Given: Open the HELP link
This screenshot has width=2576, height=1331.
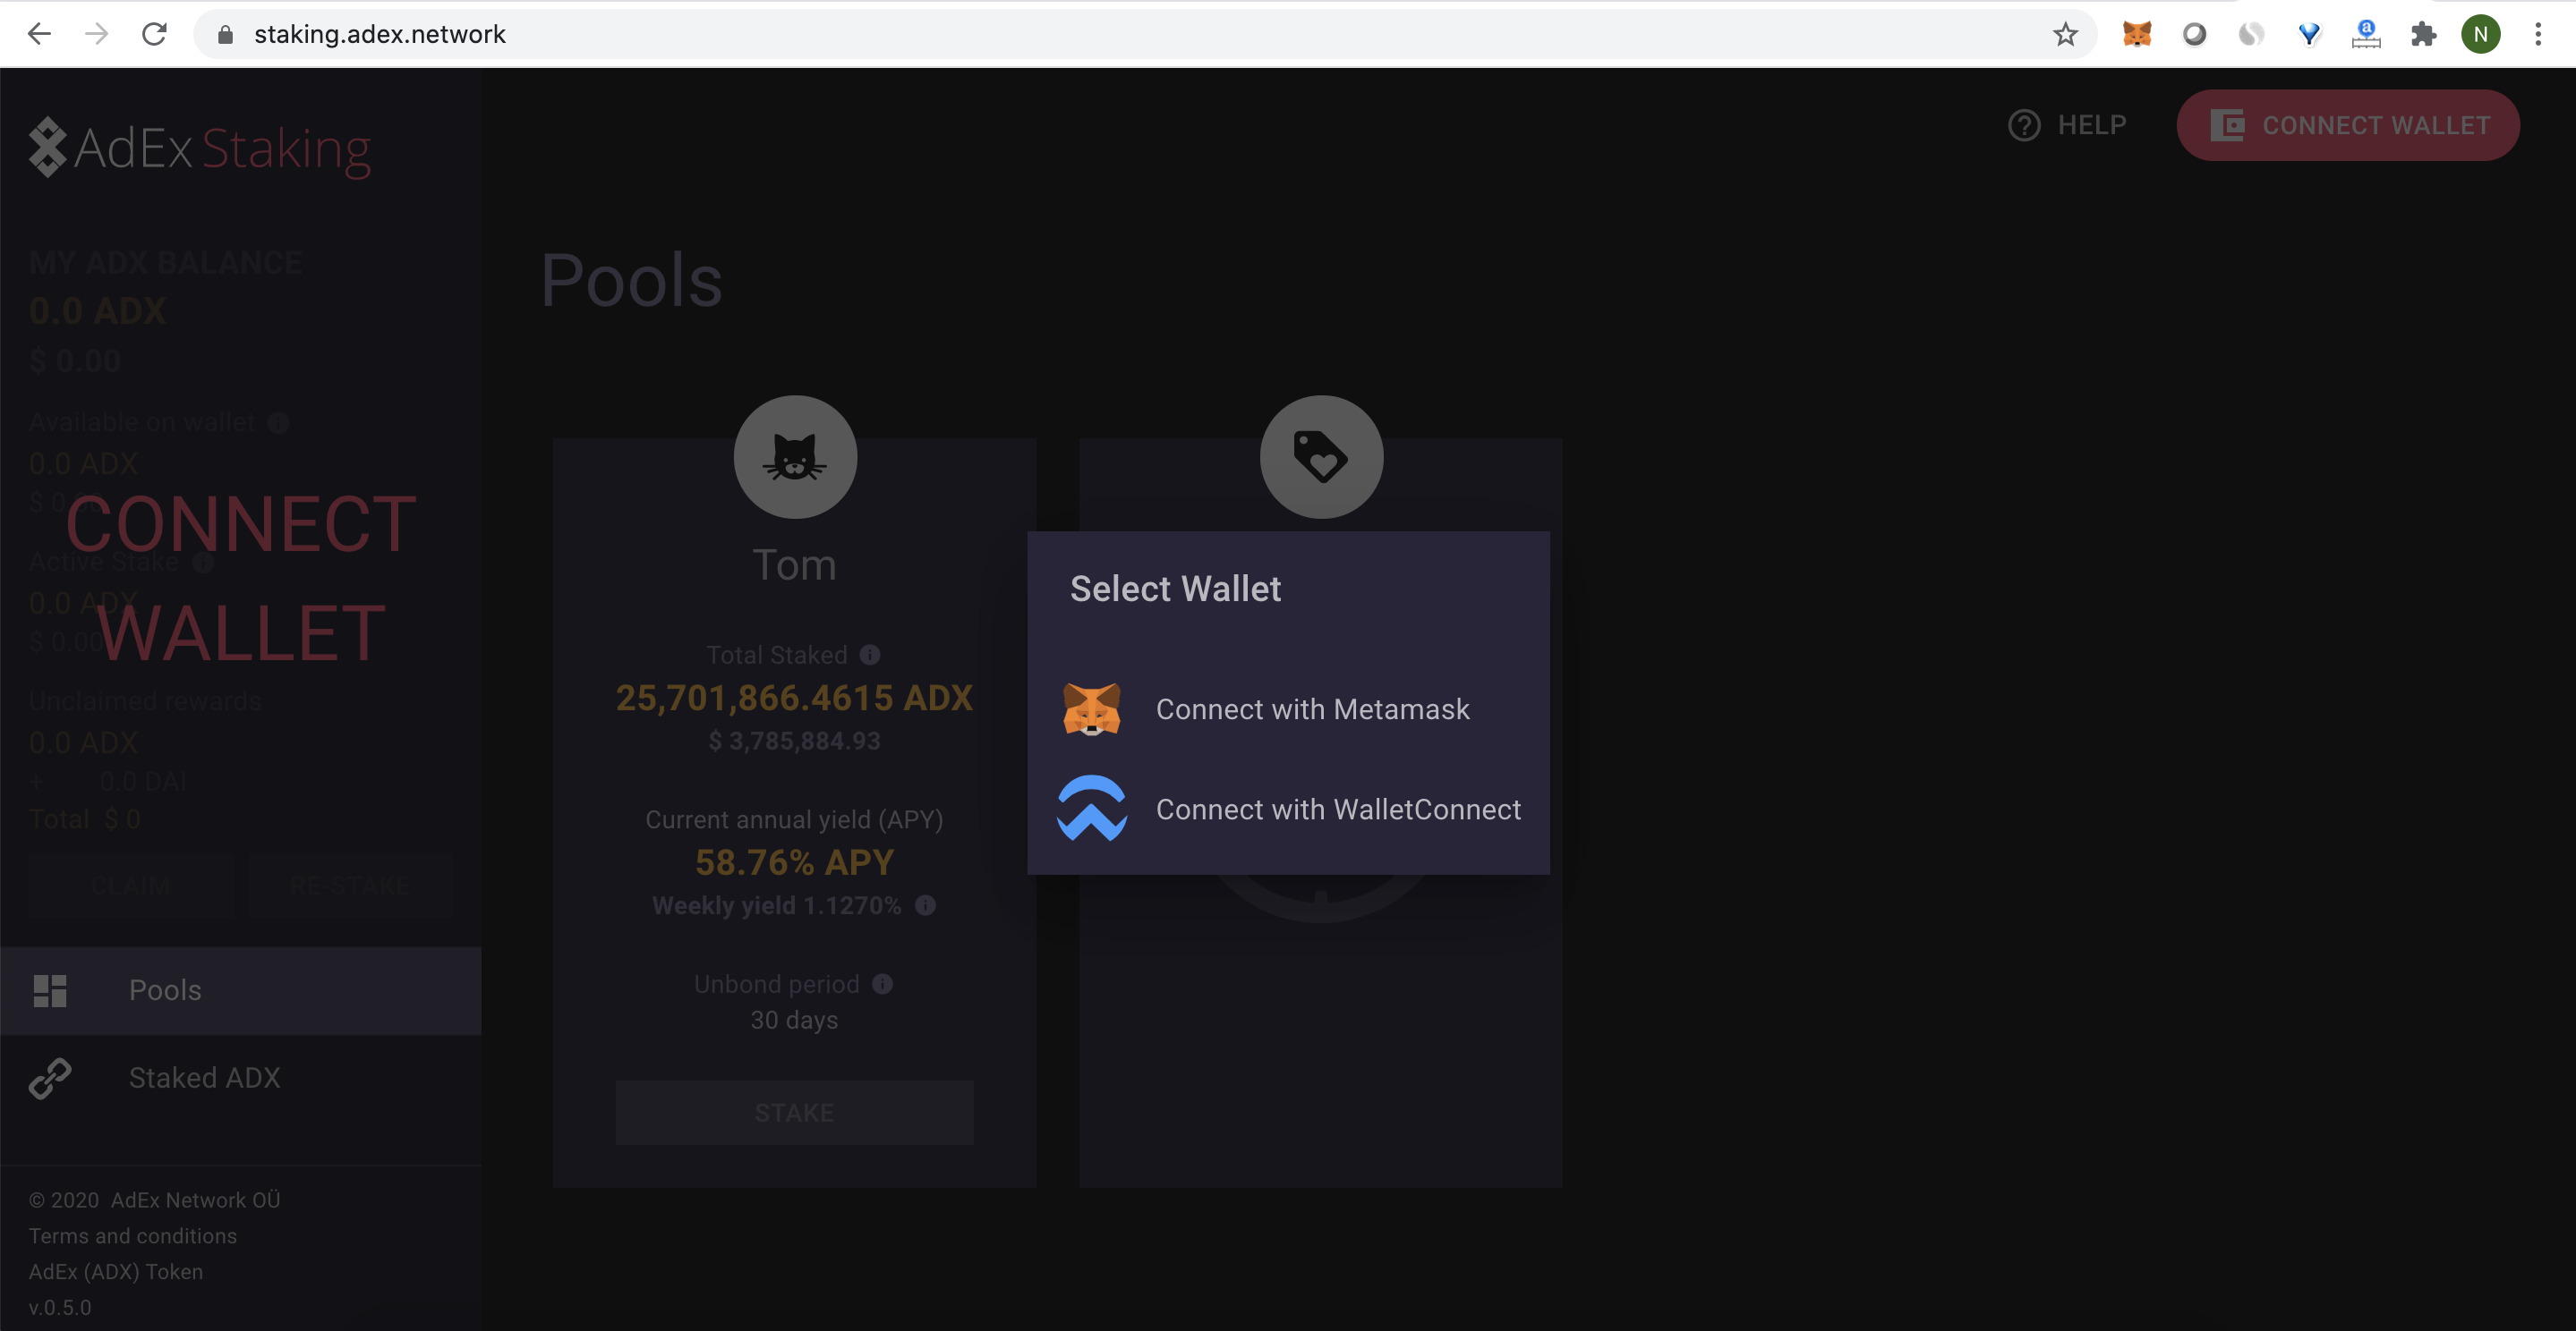Looking at the screenshot, I should [2068, 125].
